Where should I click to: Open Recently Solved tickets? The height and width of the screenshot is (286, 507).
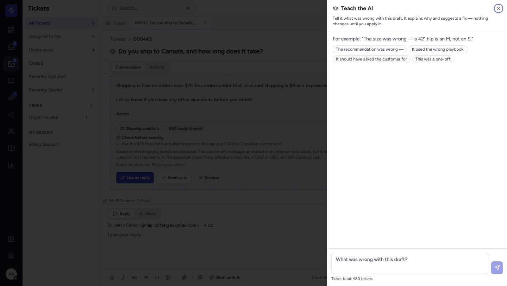(x=62, y=90)
